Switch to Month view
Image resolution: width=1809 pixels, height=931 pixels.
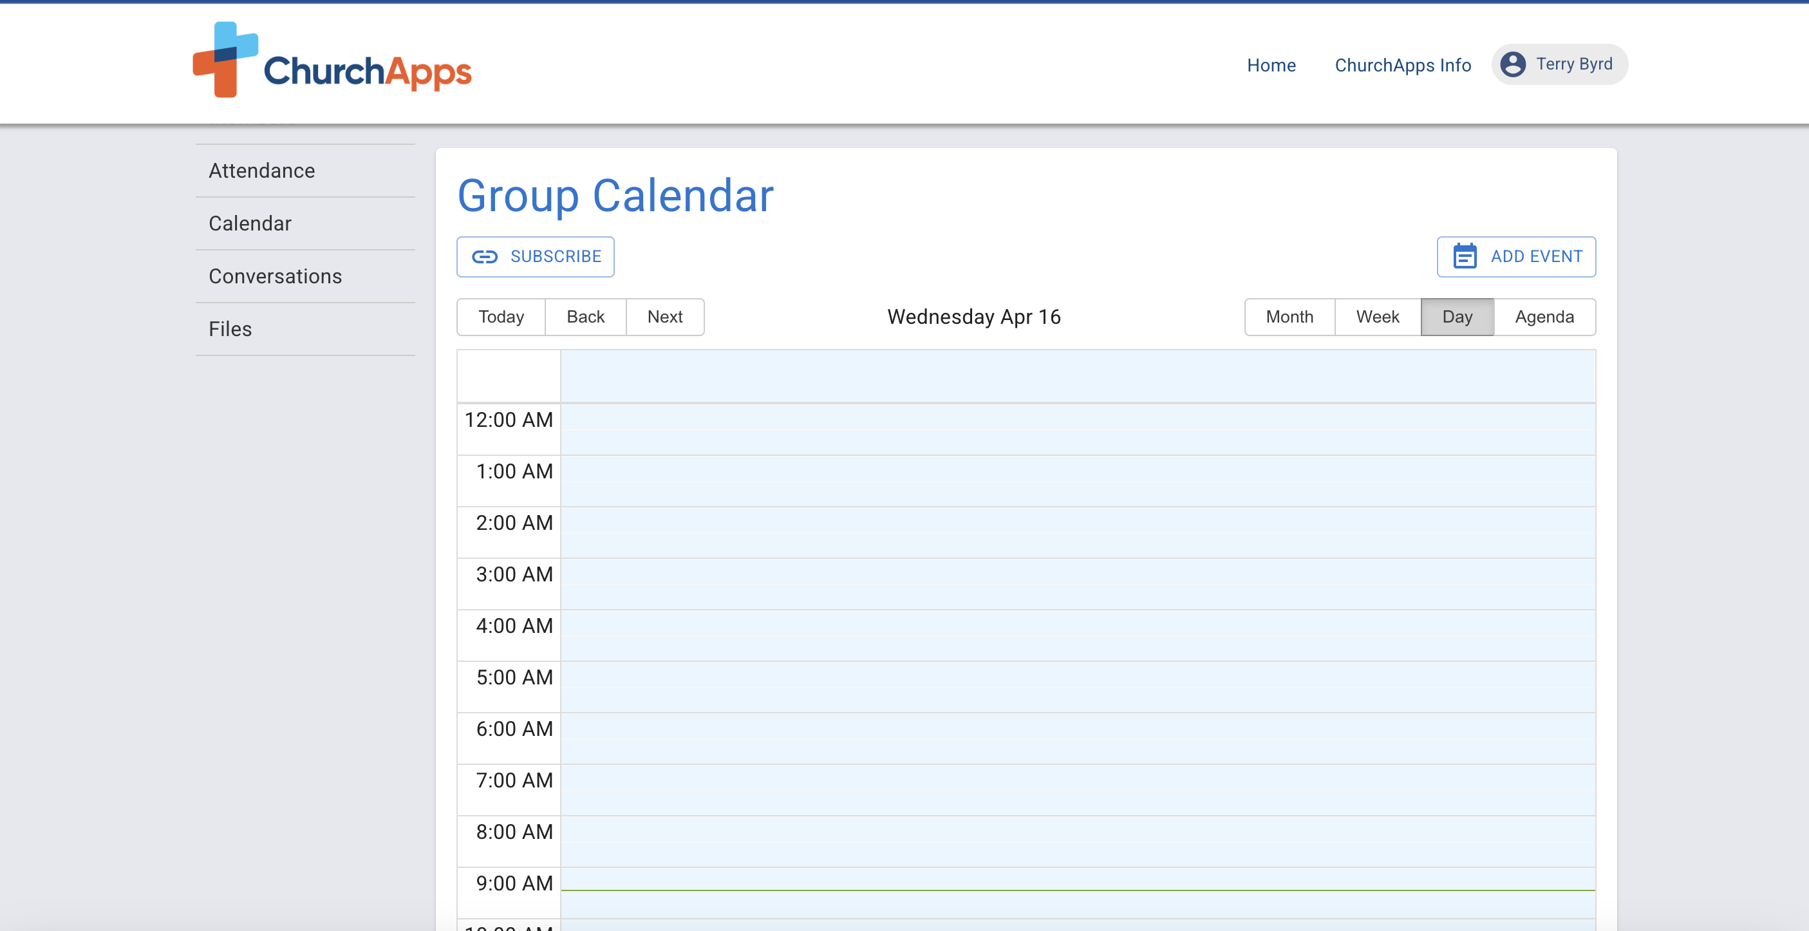coord(1289,317)
